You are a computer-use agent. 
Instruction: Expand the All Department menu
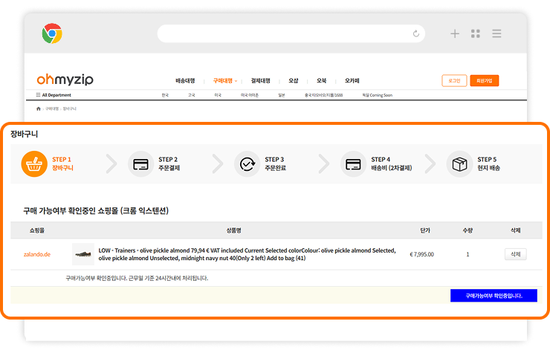[54, 95]
